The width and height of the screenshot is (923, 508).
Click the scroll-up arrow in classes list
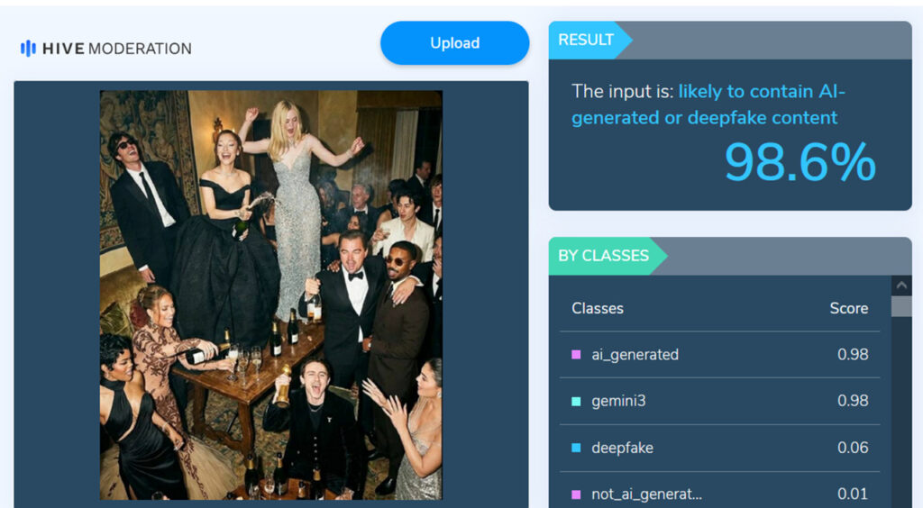click(901, 286)
